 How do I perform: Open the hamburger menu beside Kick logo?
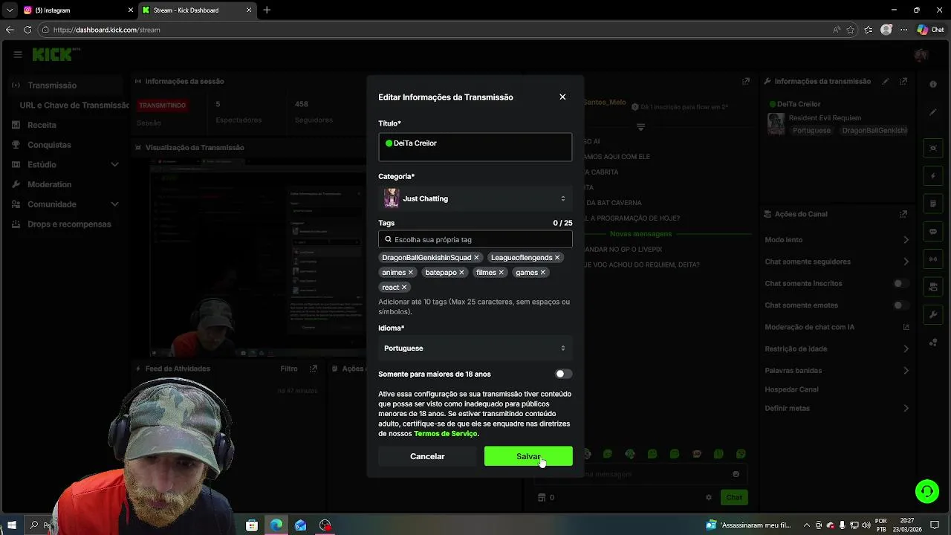click(17, 54)
